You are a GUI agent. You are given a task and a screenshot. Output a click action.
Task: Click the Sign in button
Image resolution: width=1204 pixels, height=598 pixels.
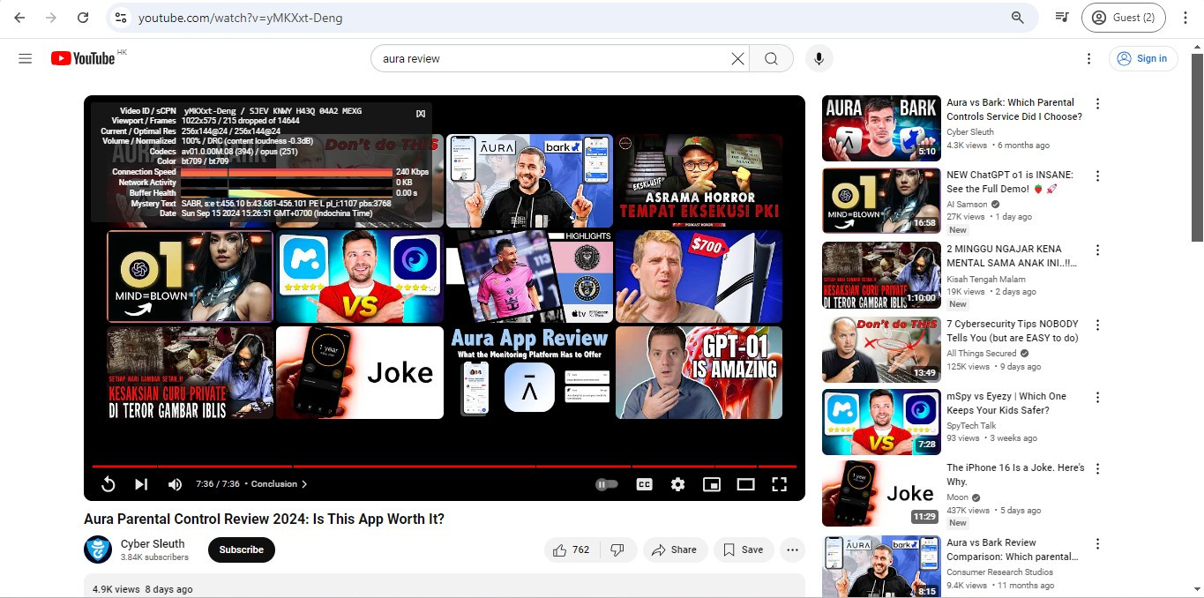[x=1143, y=58]
